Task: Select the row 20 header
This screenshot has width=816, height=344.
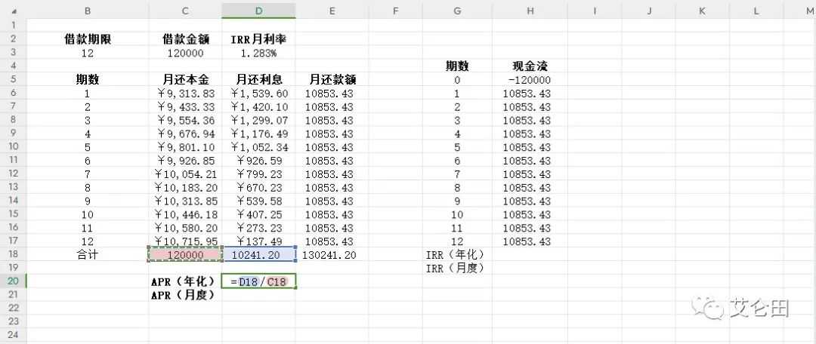Action: 13,281
